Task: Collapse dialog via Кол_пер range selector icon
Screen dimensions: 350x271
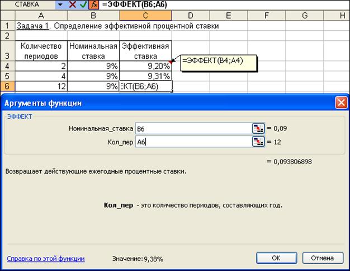Action: pyautogui.click(x=258, y=142)
